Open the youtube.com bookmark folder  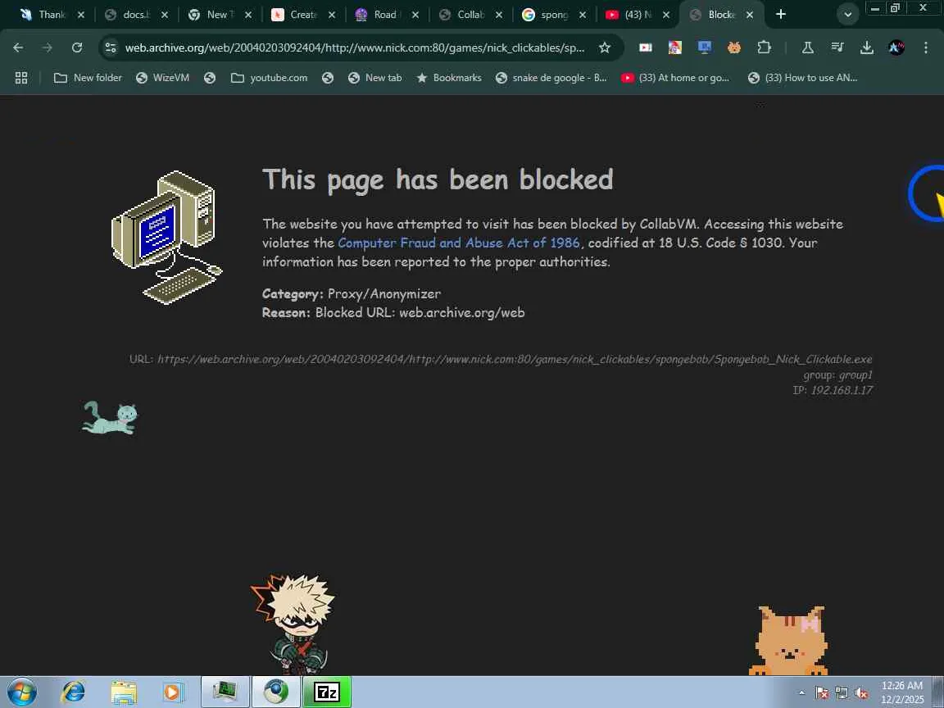click(269, 78)
